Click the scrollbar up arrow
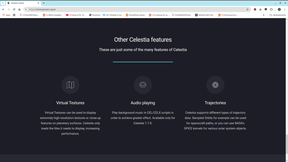The image size is (288, 162). [287, 20]
